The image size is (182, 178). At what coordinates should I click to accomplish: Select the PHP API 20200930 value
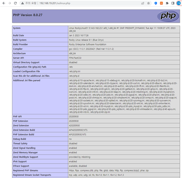(74, 116)
